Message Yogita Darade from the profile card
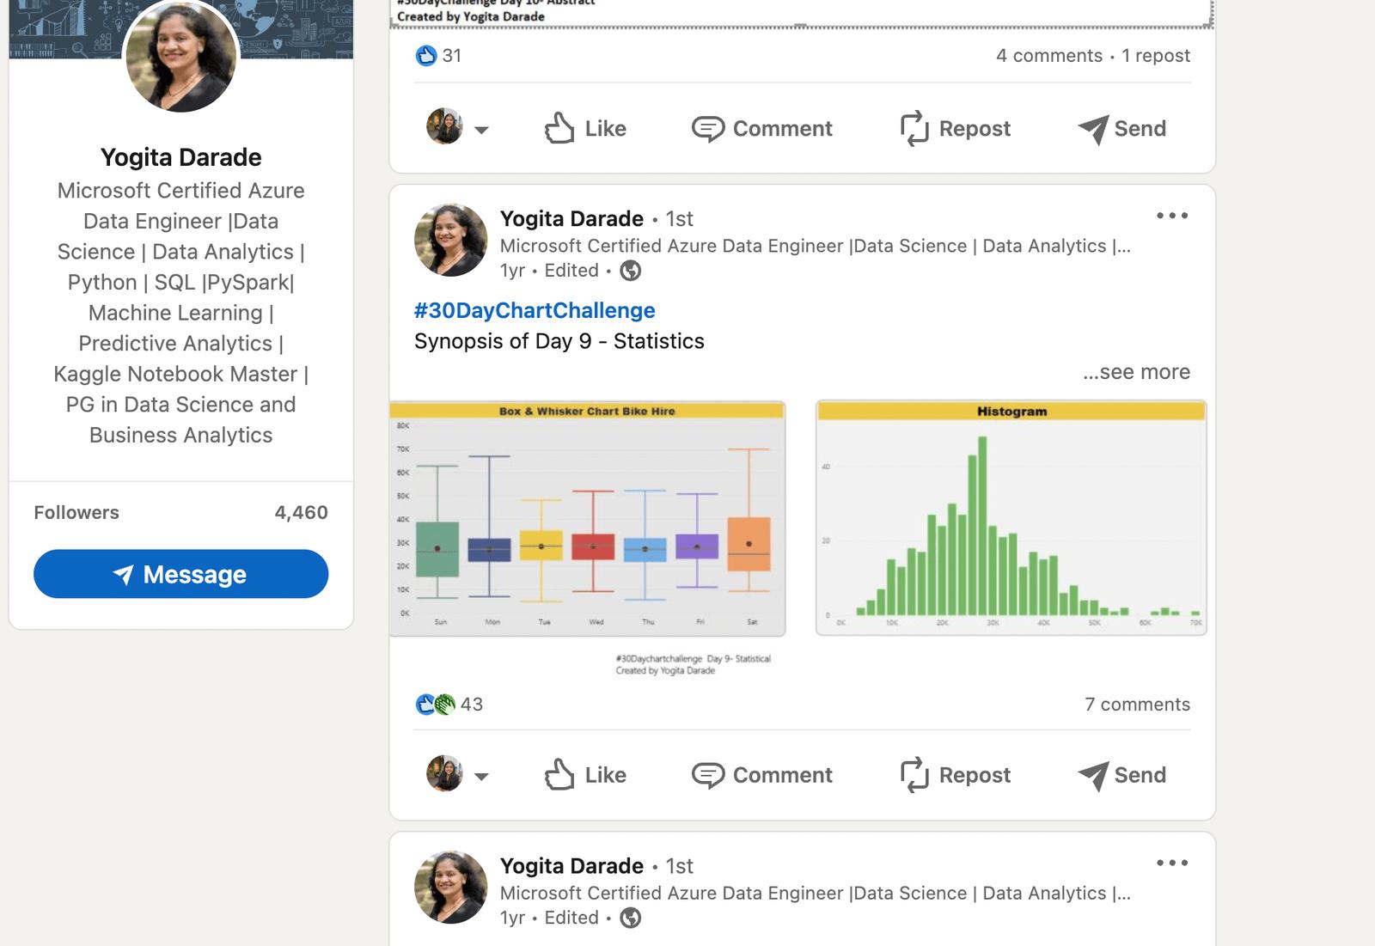The height and width of the screenshot is (946, 1375). tap(180, 574)
